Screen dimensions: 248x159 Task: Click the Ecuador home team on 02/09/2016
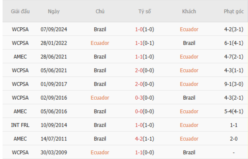(100, 98)
